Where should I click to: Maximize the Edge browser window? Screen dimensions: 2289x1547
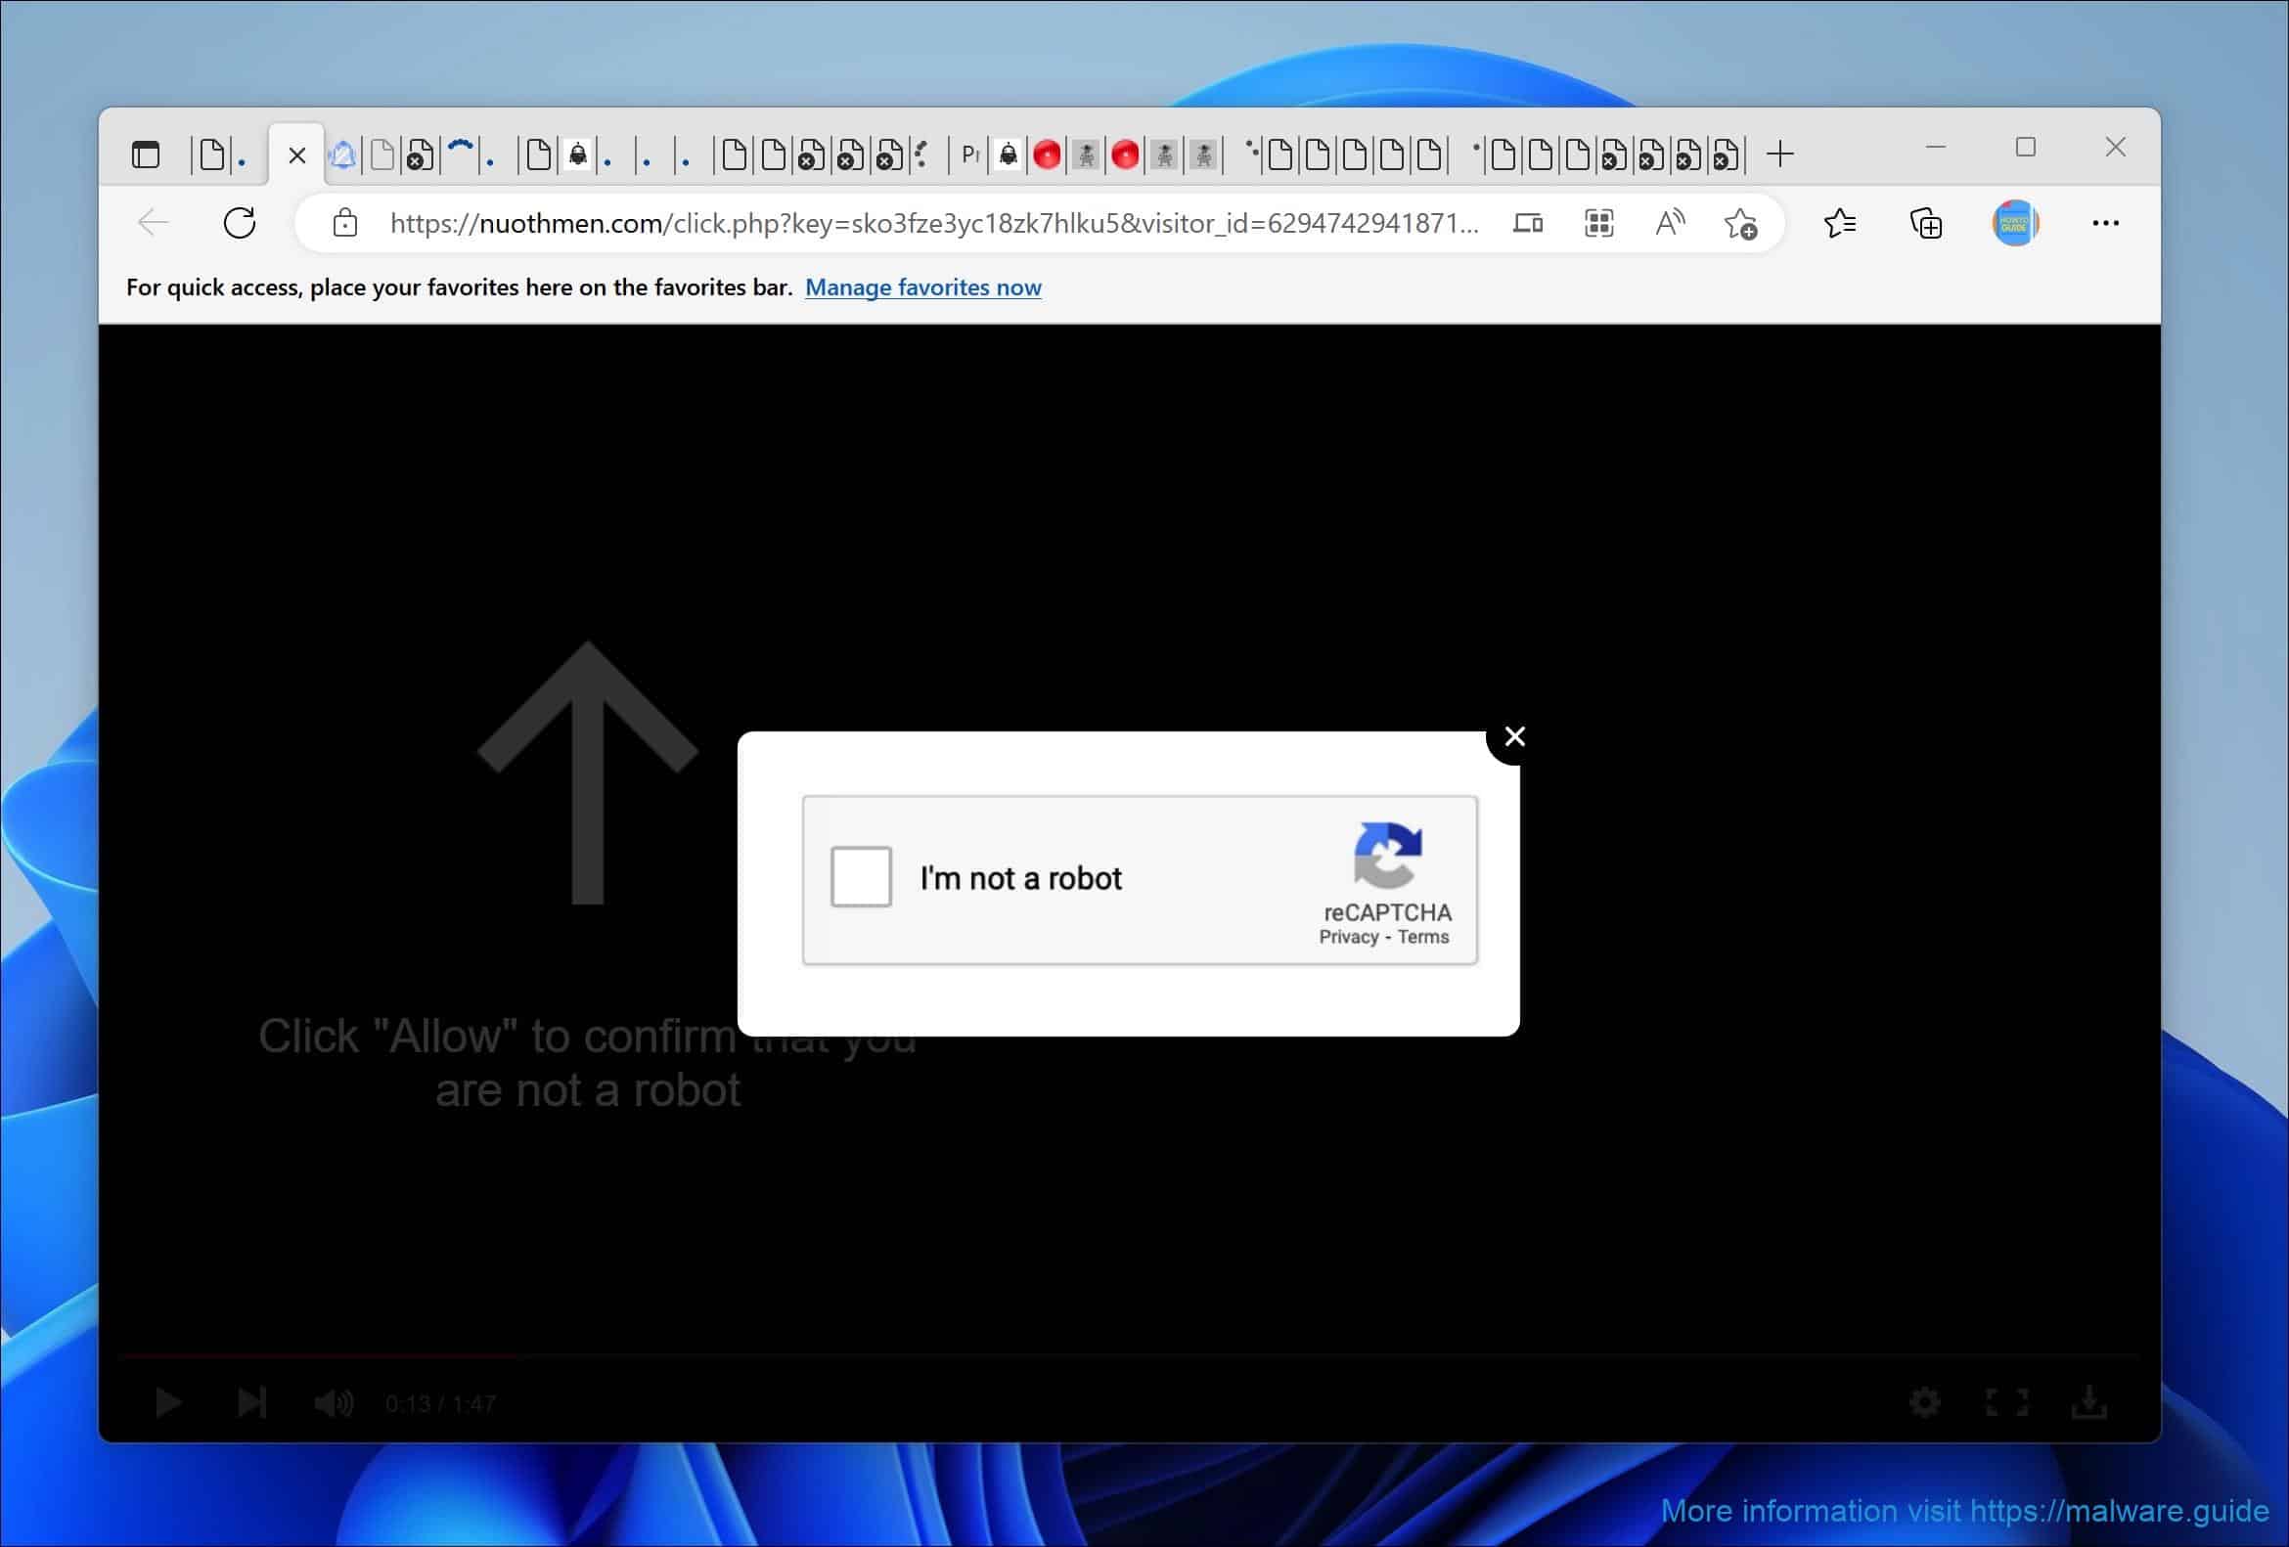tap(2025, 148)
